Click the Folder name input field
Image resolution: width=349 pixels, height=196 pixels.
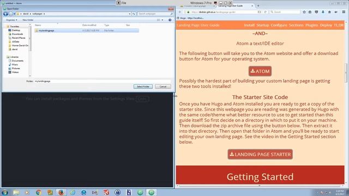(x=103, y=81)
